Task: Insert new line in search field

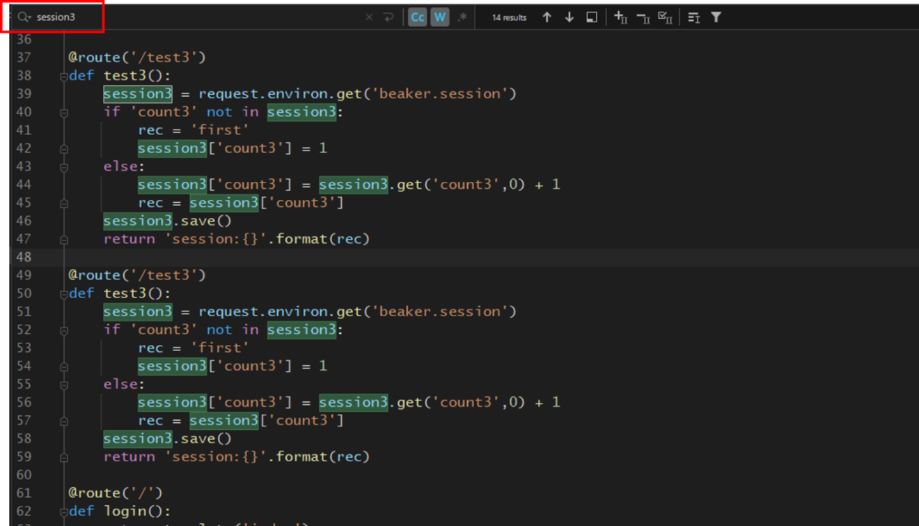Action: [x=388, y=17]
